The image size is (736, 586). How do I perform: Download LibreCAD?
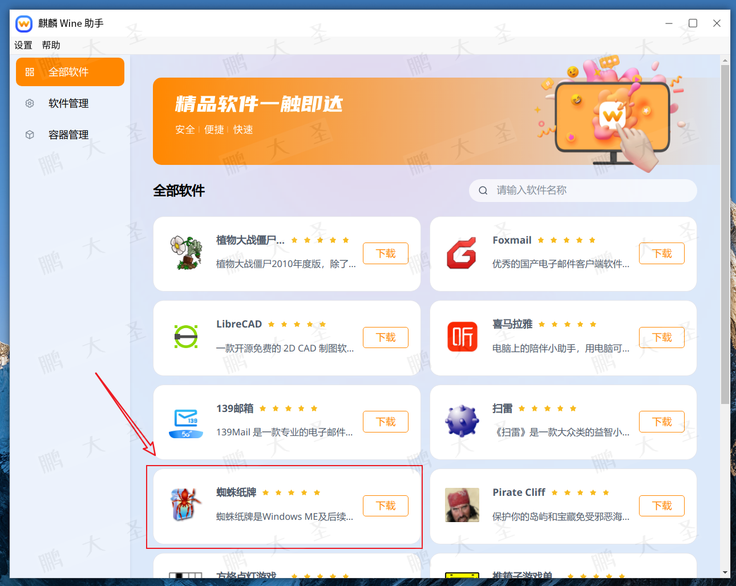coord(386,337)
